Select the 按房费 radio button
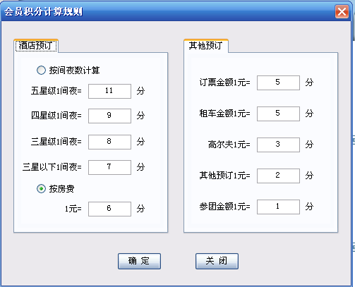 tap(41, 189)
